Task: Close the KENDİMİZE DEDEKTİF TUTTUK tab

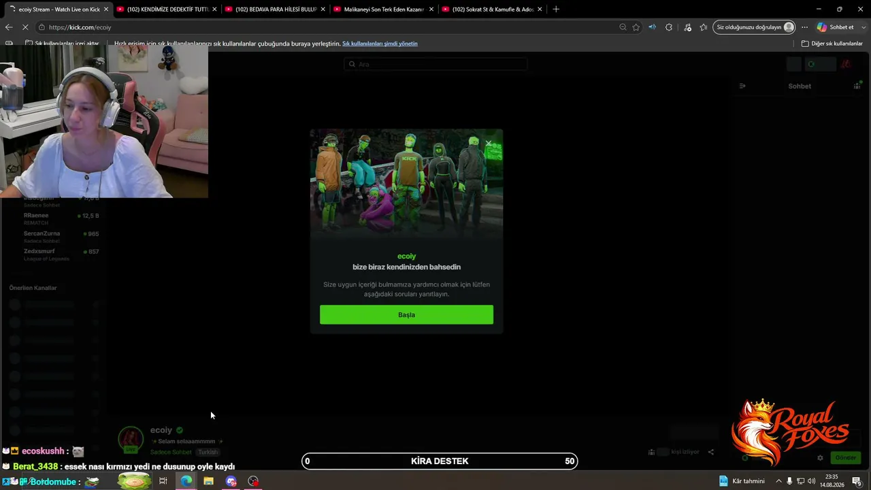Action: [x=214, y=10]
